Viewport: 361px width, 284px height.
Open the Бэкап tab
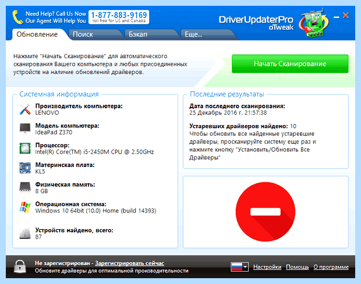click(138, 34)
